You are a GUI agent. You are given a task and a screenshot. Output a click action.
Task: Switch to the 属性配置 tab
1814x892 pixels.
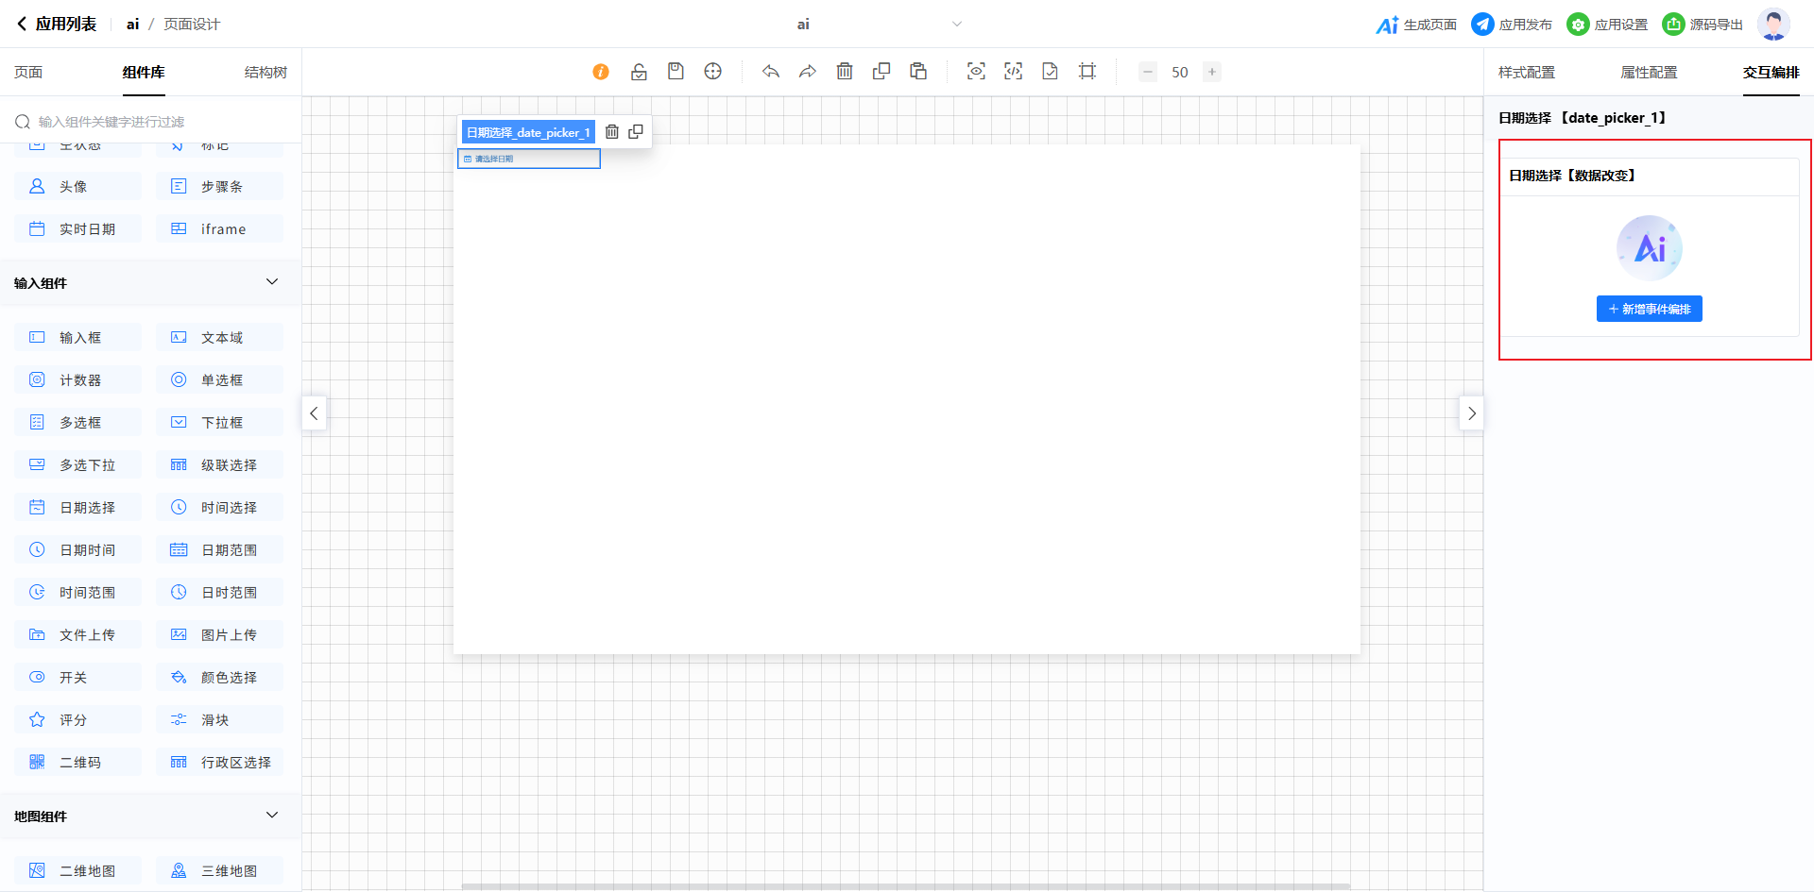pos(1649,73)
